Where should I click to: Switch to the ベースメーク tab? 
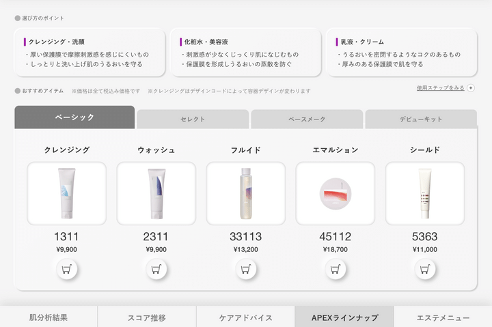(x=307, y=119)
